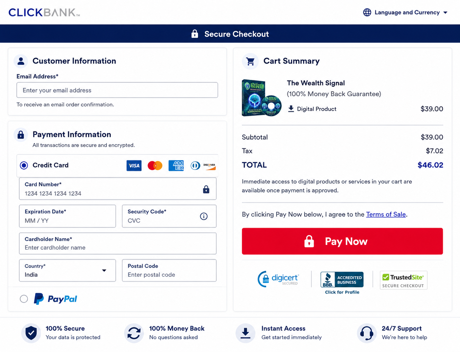This screenshot has width=460, height=352.
Task: Click the globe icon for language settings
Action: (x=367, y=13)
